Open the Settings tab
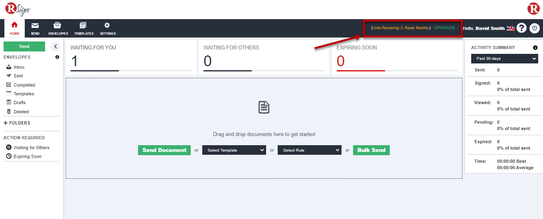This screenshot has height=219, width=543. tap(108, 28)
